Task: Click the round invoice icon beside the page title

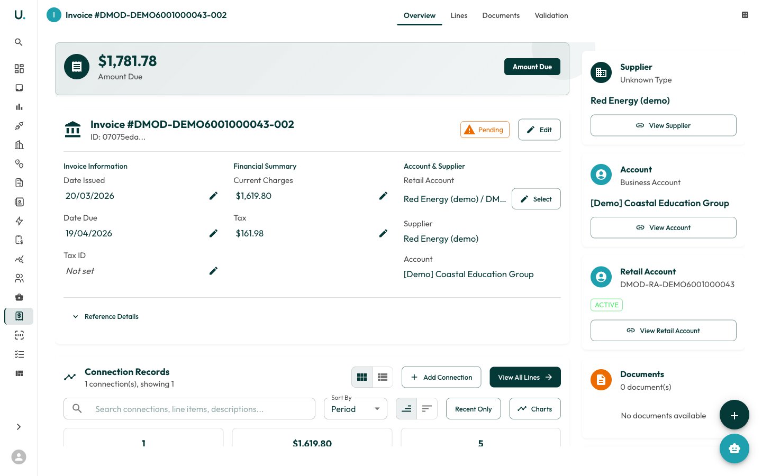Action: [x=54, y=15]
